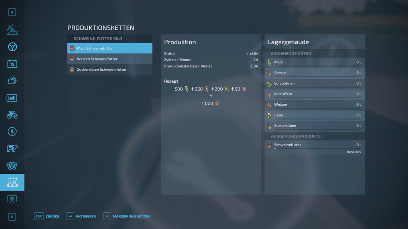Open the animals cow icon
The height and width of the screenshot is (229, 408).
pyautogui.click(x=12, y=149)
